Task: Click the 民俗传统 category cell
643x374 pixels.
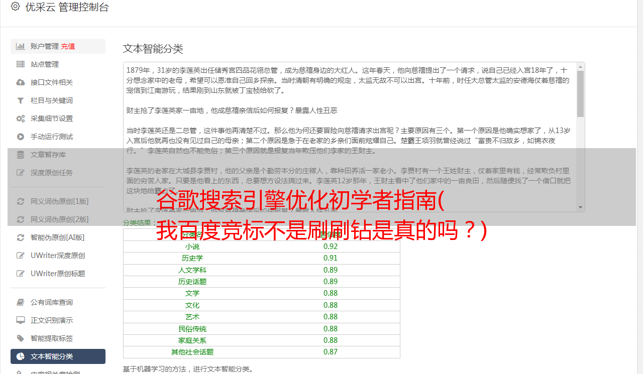Action: click(192, 329)
